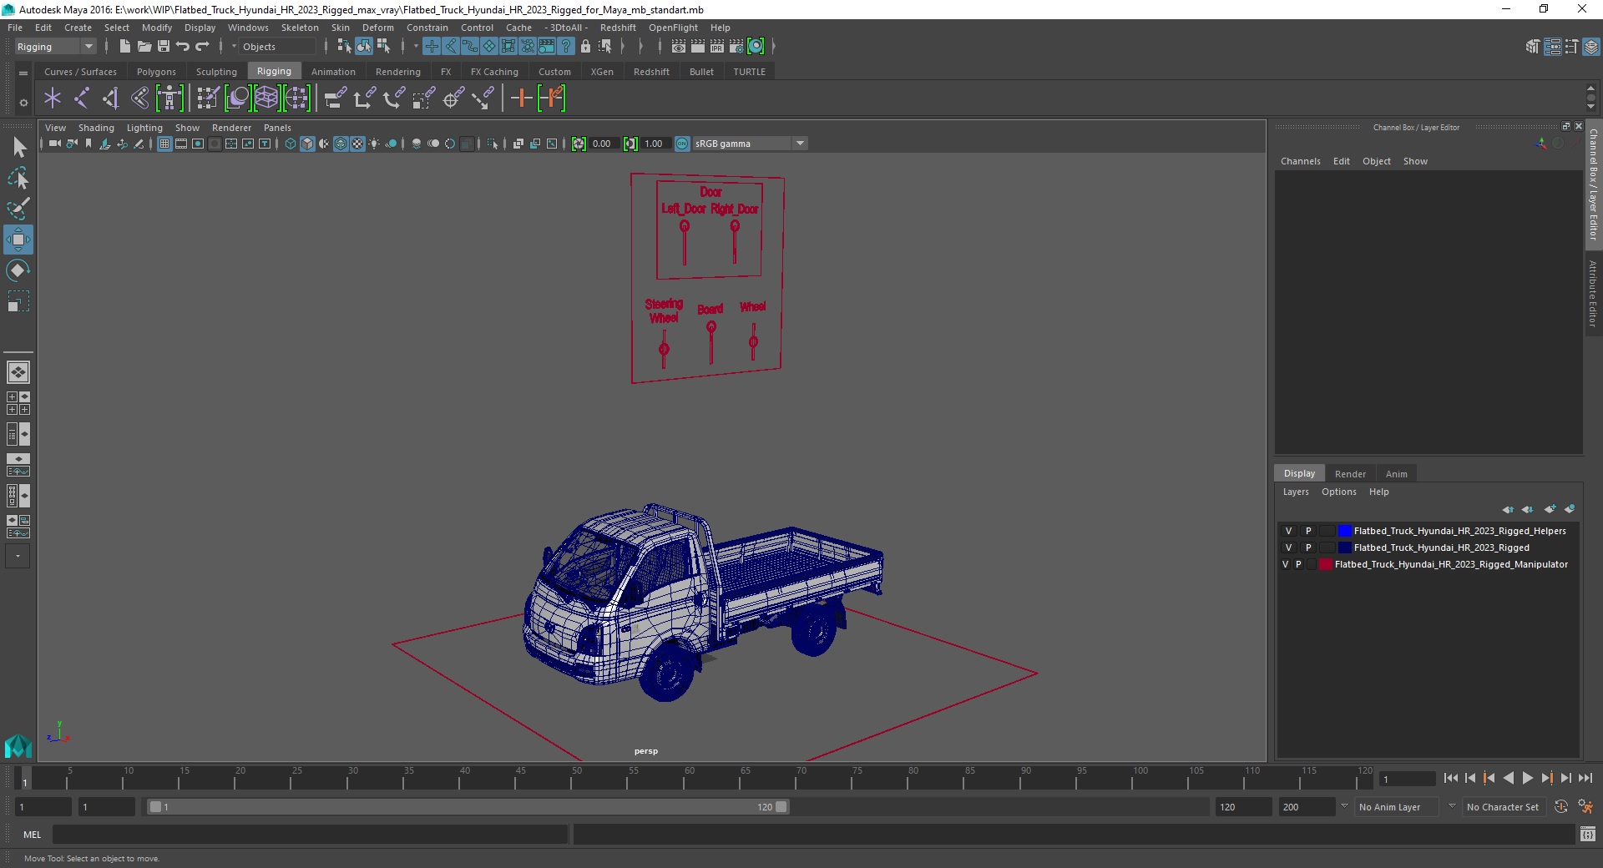The image size is (1603, 868).
Task: Activate the Paint Selection tool
Action: click(18, 209)
